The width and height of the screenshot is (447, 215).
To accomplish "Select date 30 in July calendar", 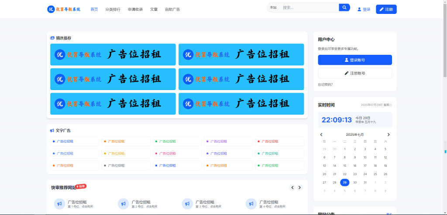I will point(355,183).
